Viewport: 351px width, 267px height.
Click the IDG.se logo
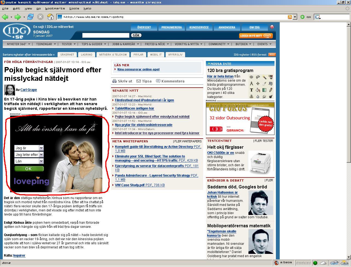(x=16, y=31)
